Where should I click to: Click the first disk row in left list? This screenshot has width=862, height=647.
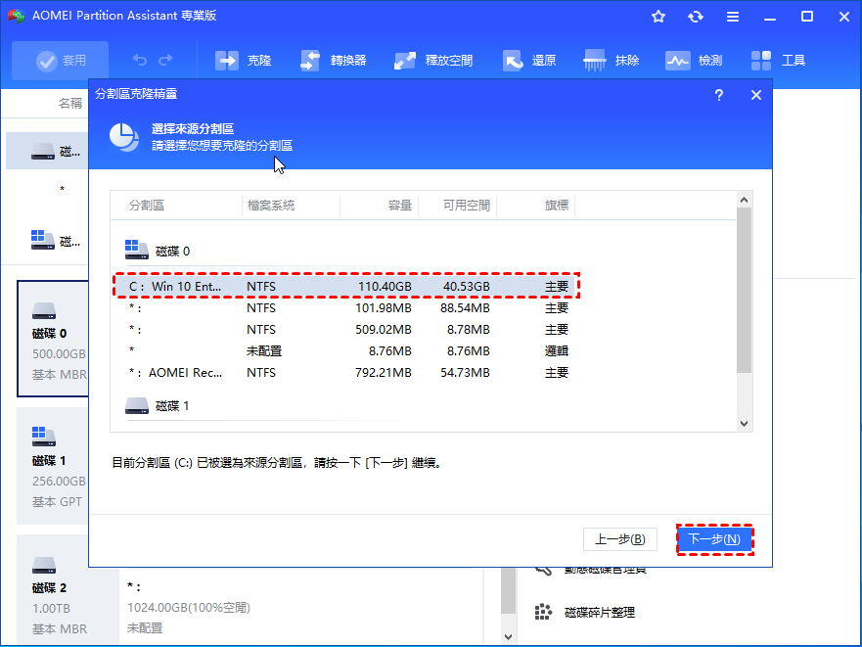(x=48, y=151)
